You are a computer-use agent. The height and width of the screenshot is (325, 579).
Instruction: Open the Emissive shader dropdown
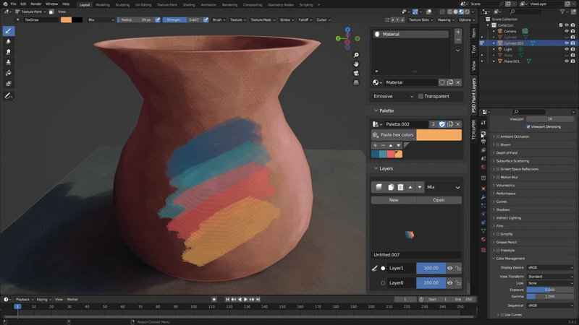(x=393, y=96)
